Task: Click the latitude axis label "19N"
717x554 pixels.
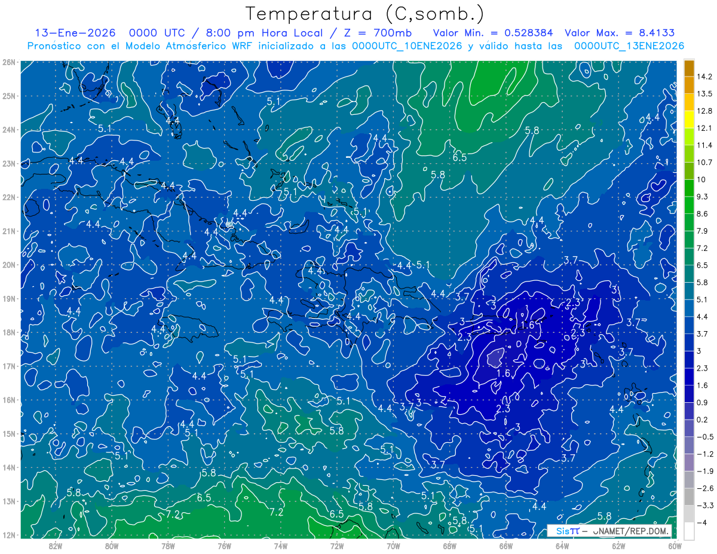Action: point(9,299)
